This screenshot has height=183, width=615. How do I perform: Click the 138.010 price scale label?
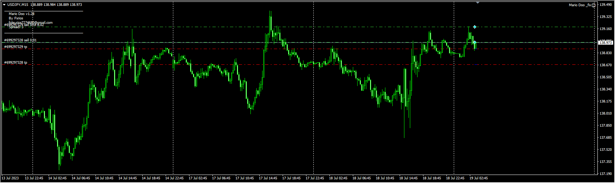pyautogui.click(x=606, y=113)
